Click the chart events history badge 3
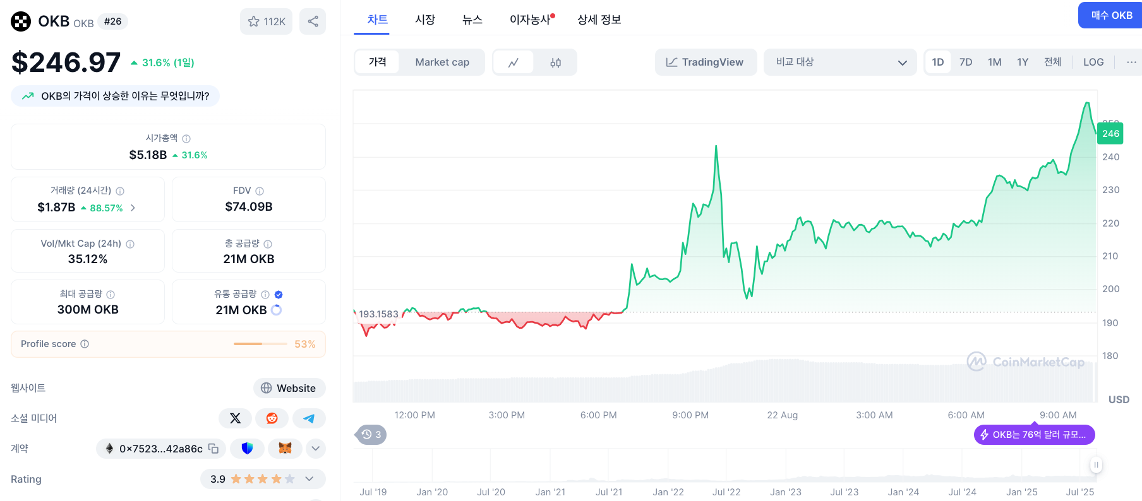This screenshot has width=1142, height=501. pyautogui.click(x=371, y=435)
